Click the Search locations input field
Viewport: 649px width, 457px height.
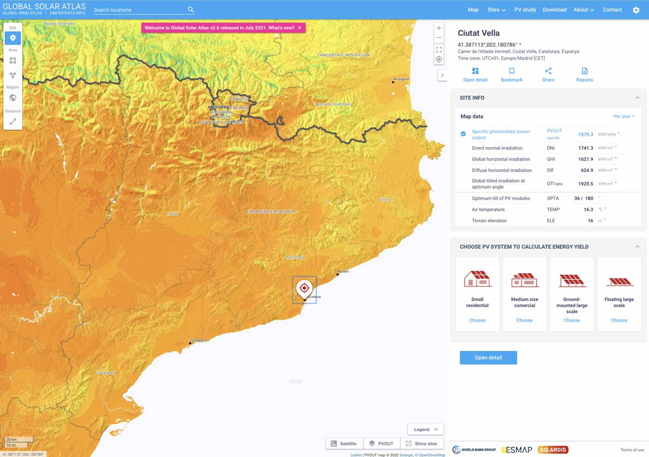click(x=140, y=10)
